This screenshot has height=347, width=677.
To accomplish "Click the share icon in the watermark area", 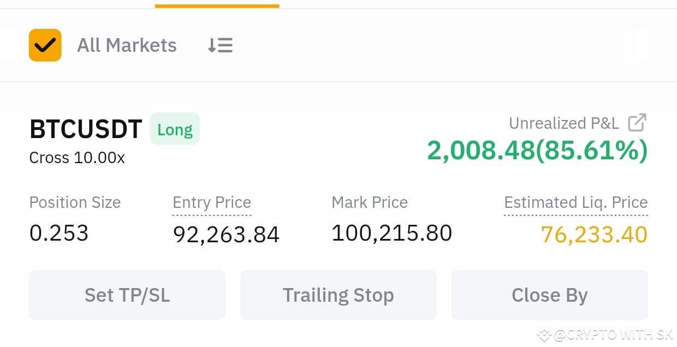I will point(543,335).
